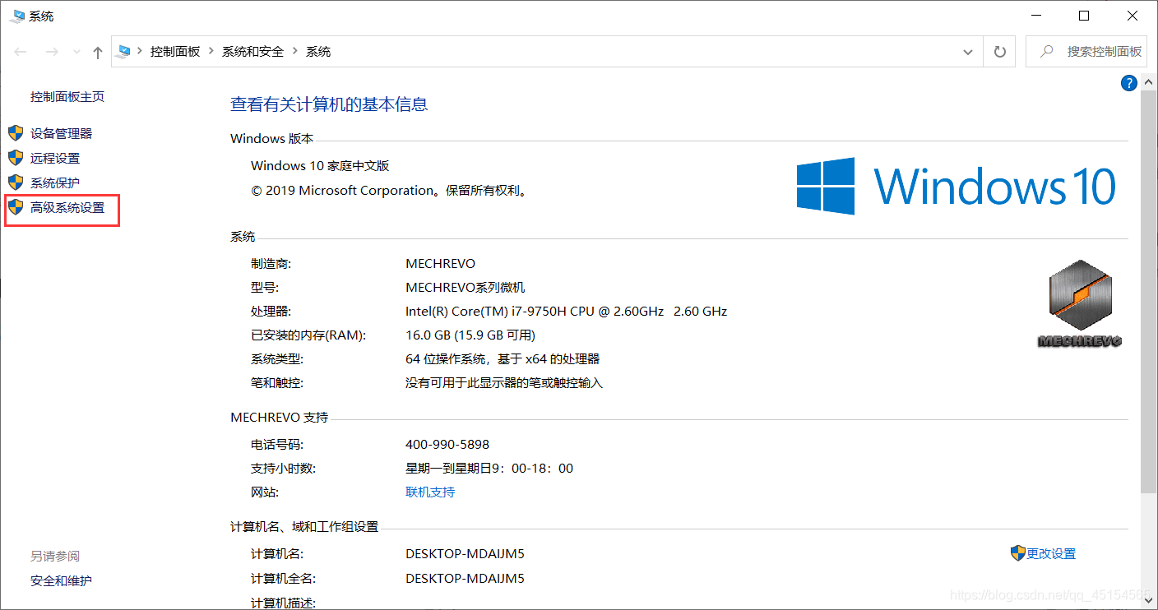The width and height of the screenshot is (1158, 610).
Task: Refresh the page with the refresh button
Action: point(1000,52)
